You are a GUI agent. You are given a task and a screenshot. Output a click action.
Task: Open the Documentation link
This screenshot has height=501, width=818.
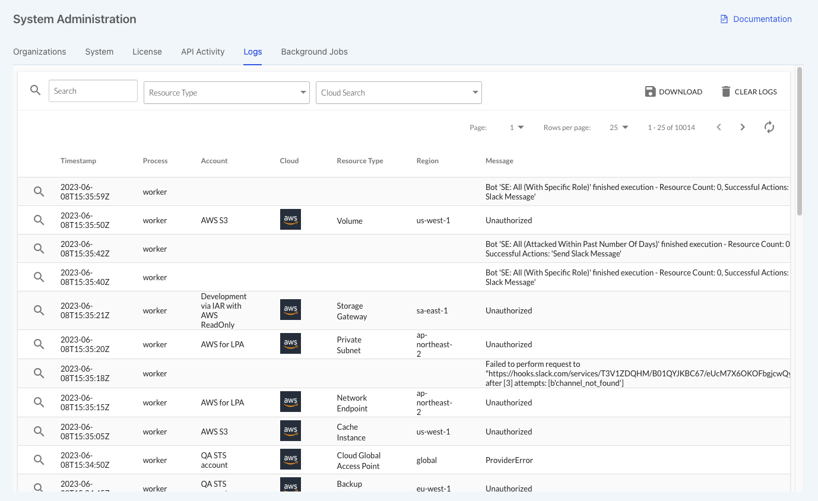point(756,19)
